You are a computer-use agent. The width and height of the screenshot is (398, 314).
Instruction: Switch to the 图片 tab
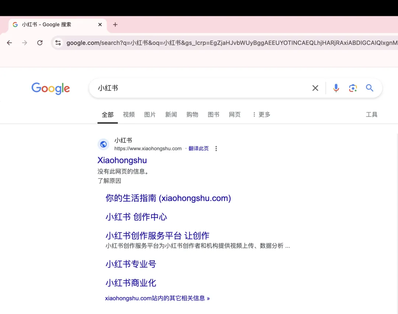pos(150,114)
